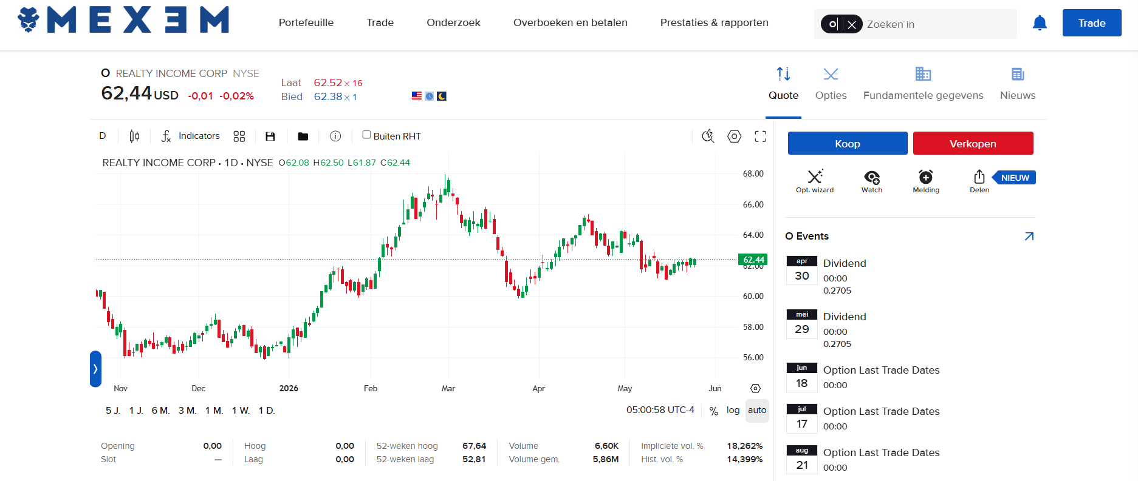Open Portefeuille menu

coord(306,22)
